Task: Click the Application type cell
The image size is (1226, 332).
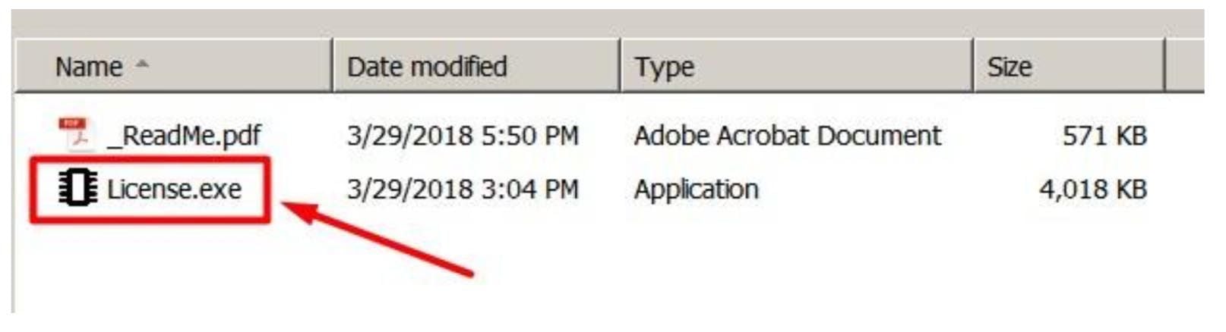Action: click(696, 189)
